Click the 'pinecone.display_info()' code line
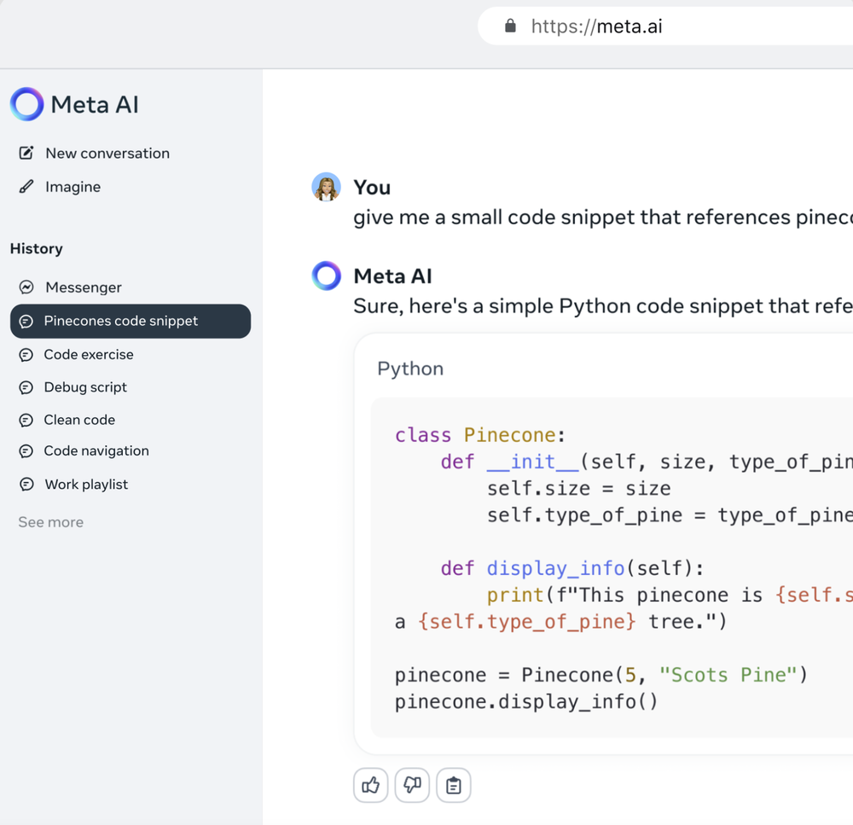The image size is (853, 825). [x=526, y=702]
